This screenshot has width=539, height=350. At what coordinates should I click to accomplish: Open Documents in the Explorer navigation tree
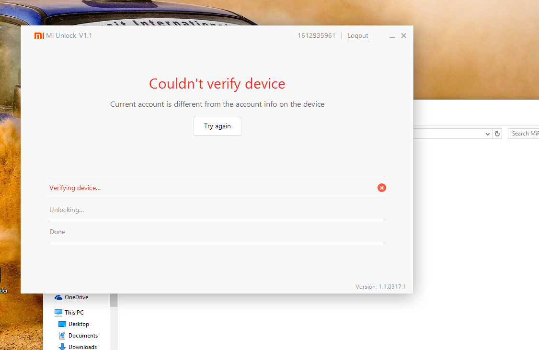(x=79, y=336)
